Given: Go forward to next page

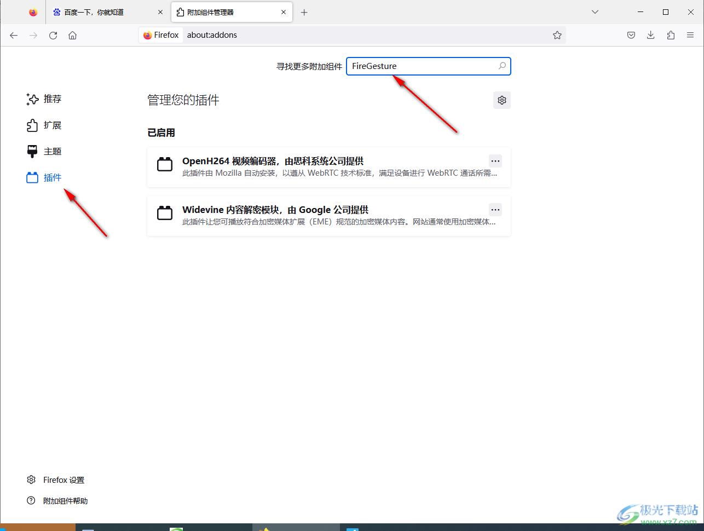Looking at the screenshot, I should coord(33,35).
